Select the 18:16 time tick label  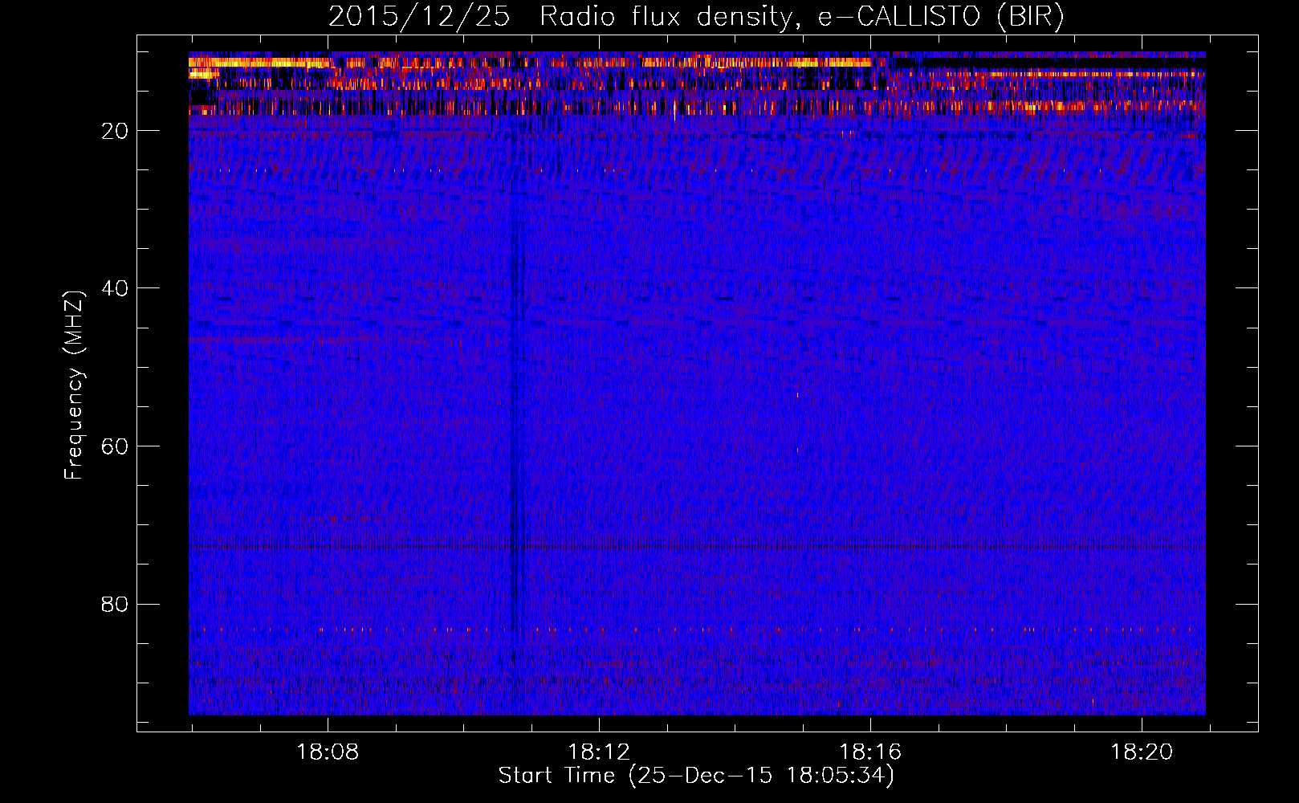click(870, 752)
